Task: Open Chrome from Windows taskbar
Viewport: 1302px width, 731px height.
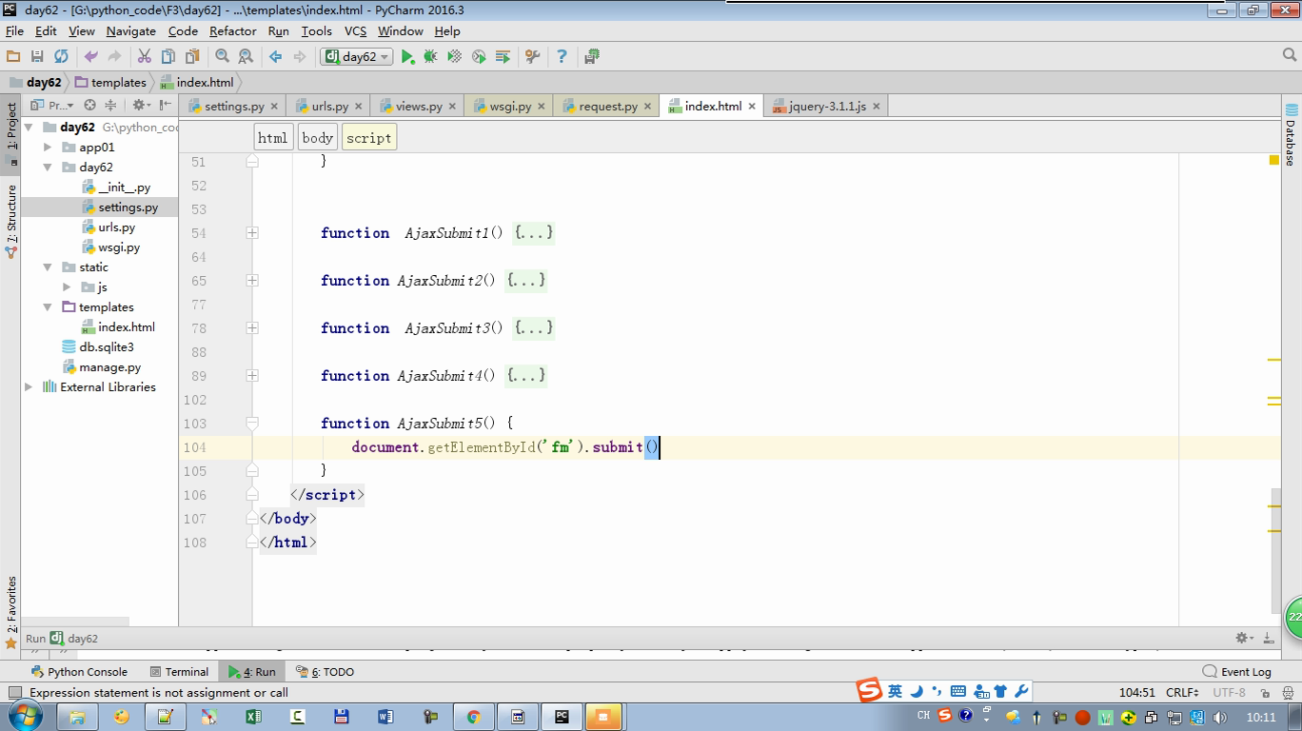Action: click(473, 717)
